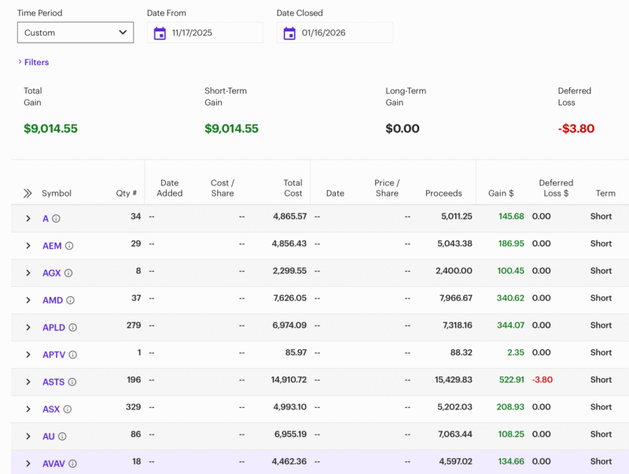Click the expand-all double chevron icon
The image size is (629, 474).
pos(28,193)
